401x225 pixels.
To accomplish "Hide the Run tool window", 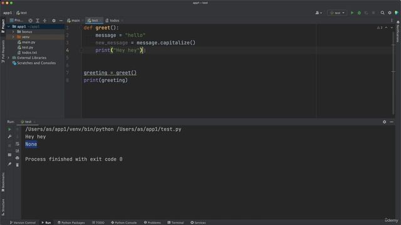I will [x=392, y=122].
